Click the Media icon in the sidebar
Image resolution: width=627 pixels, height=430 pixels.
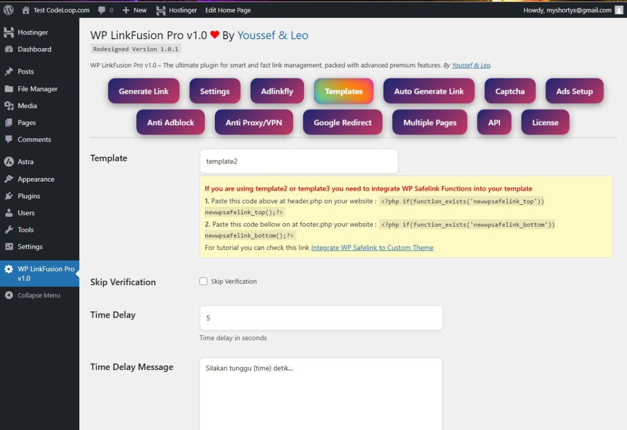pyautogui.click(x=9, y=106)
